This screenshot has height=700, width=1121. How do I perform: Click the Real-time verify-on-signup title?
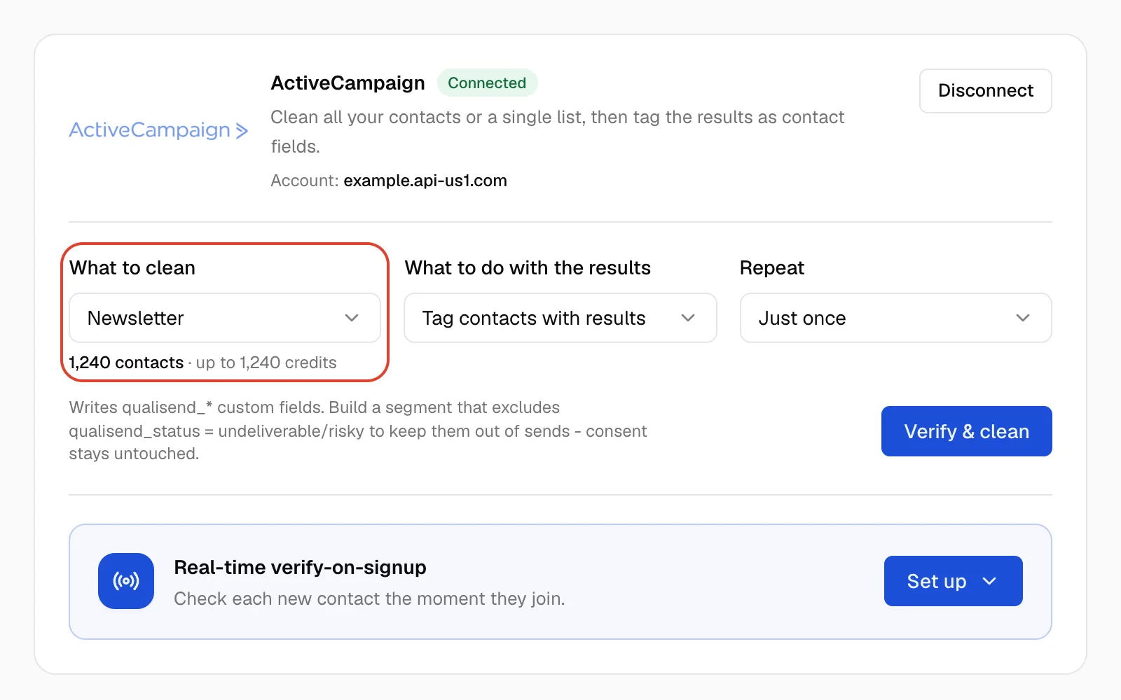(x=300, y=567)
